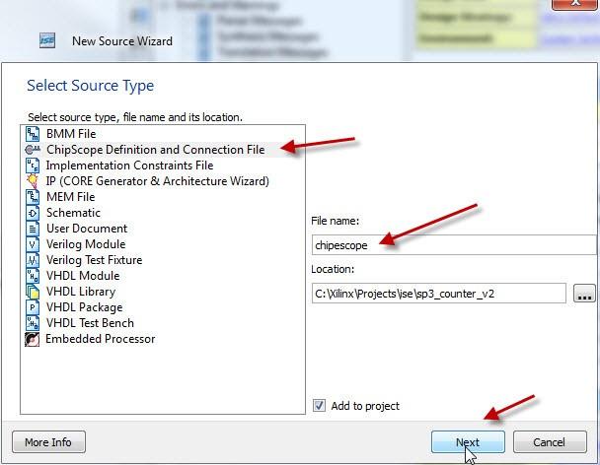Image resolution: width=600 pixels, height=465 pixels.
Task: Select VHDL Library entry
Action: click(81, 292)
